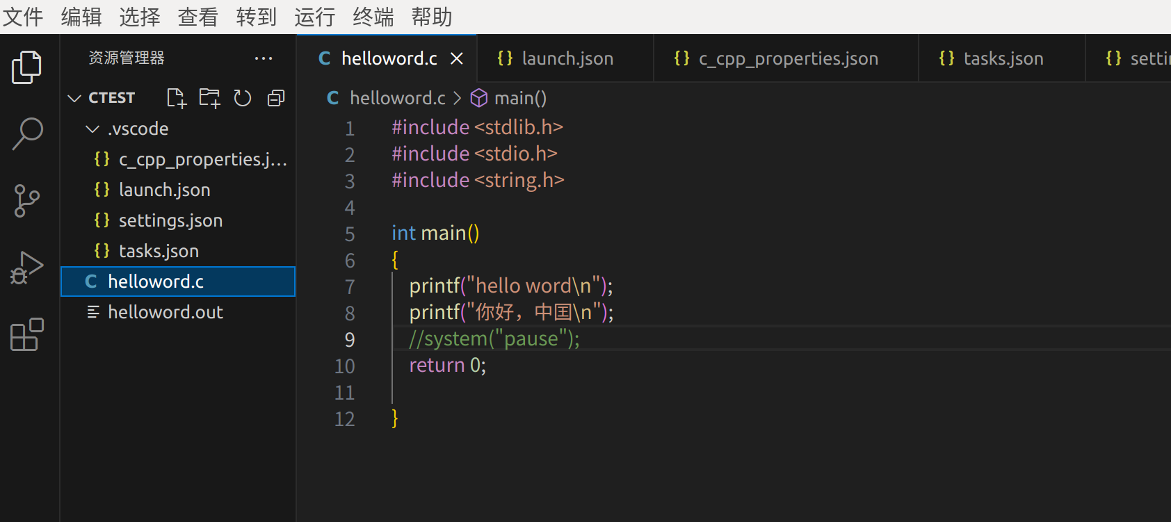The width and height of the screenshot is (1171, 522).
Task: Click the New Folder icon in explorer
Action: tap(209, 98)
